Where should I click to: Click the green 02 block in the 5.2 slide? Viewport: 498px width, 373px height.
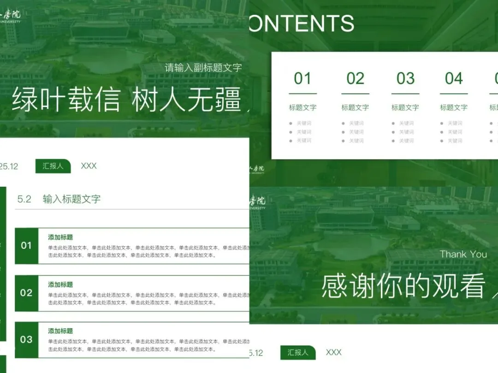pyautogui.click(x=26, y=293)
